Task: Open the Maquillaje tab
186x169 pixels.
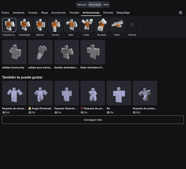Action: tap(123, 13)
